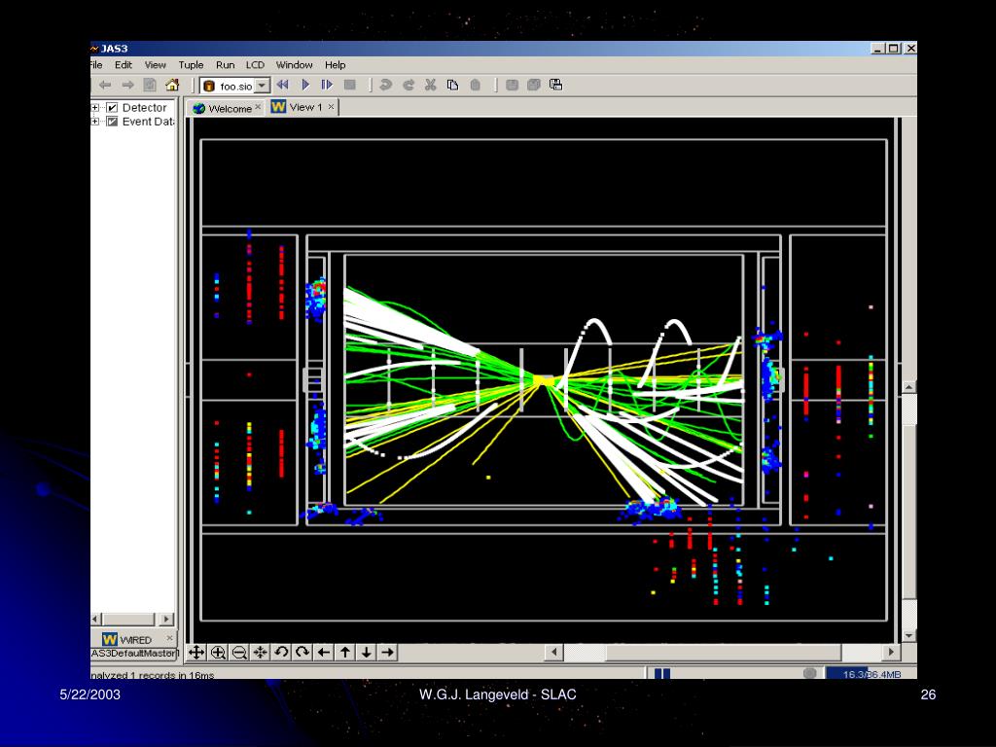Viewport: 996px width, 747px height.
Task: Expand the Event Data tree node
Action: click(x=94, y=122)
